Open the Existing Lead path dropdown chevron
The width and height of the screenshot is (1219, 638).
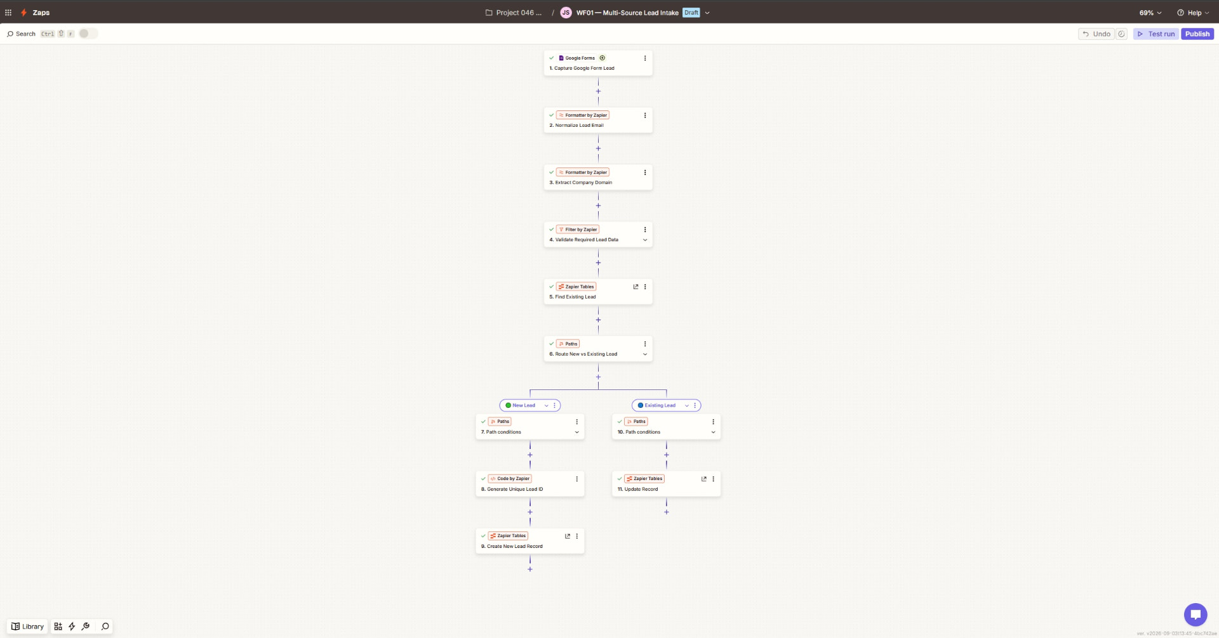point(687,405)
